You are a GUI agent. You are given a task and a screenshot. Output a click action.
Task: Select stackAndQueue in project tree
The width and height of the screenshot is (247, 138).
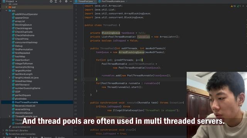pyautogui.click(x=24, y=113)
